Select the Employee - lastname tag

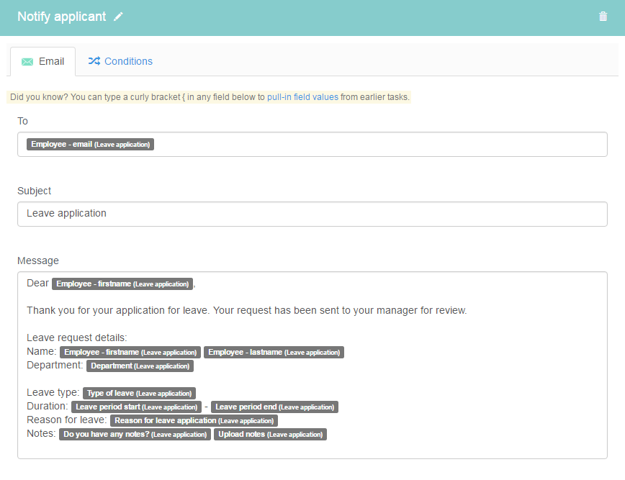click(274, 352)
